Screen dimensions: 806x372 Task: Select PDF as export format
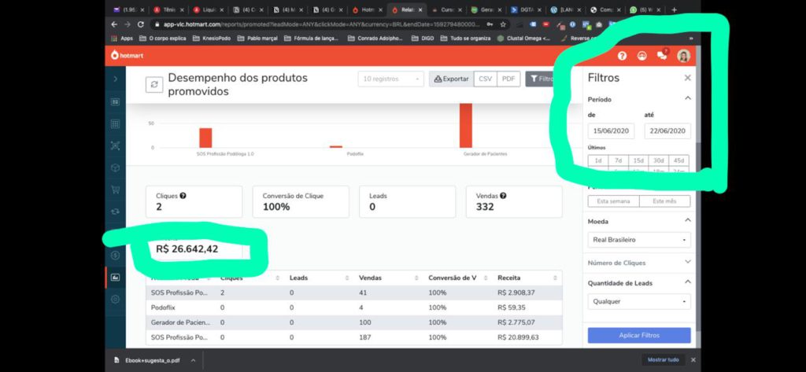point(508,79)
